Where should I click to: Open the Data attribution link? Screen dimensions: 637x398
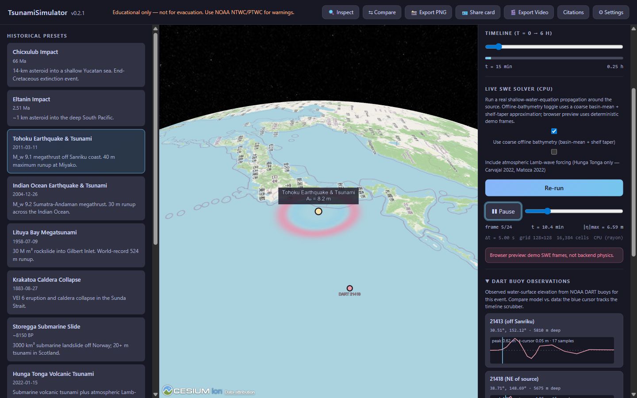click(x=239, y=392)
